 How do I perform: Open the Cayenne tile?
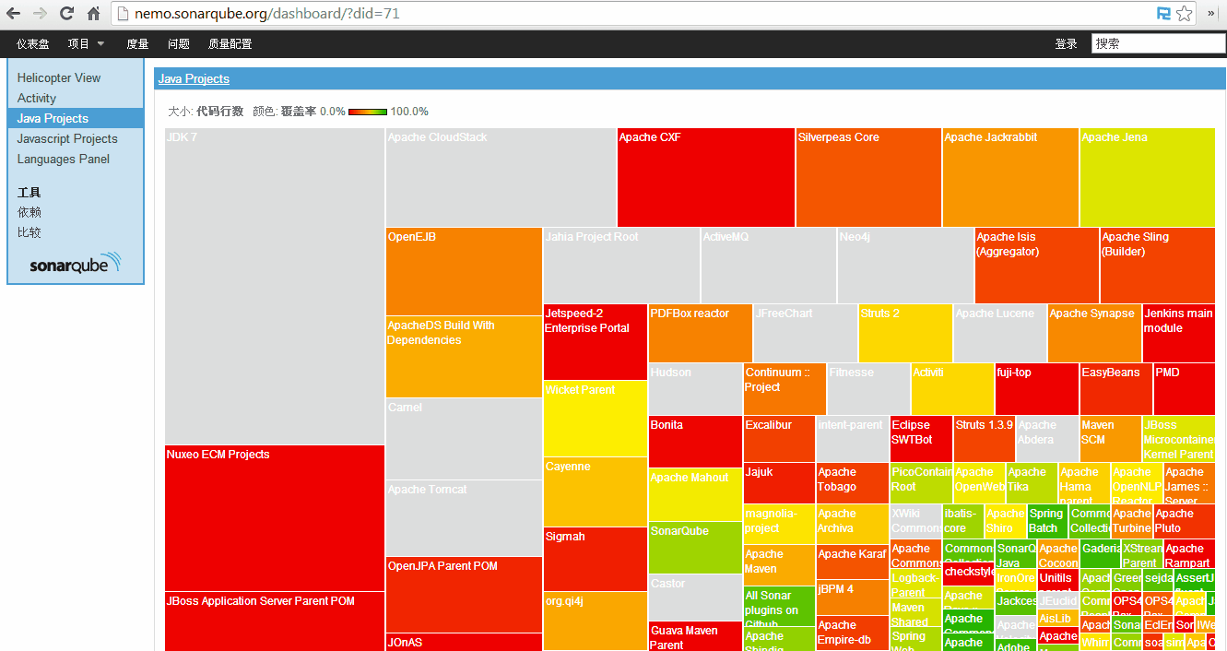pos(596,491)
